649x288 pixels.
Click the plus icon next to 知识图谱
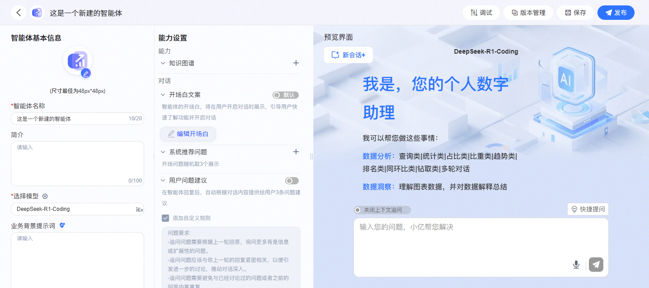(296, 63)
